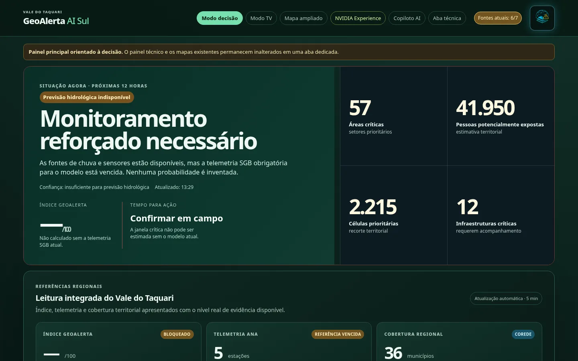Click the Leitura integrada do Vale do Taquari heading
Viewport: 578px width, 361px height.
[x=105, y=298]
